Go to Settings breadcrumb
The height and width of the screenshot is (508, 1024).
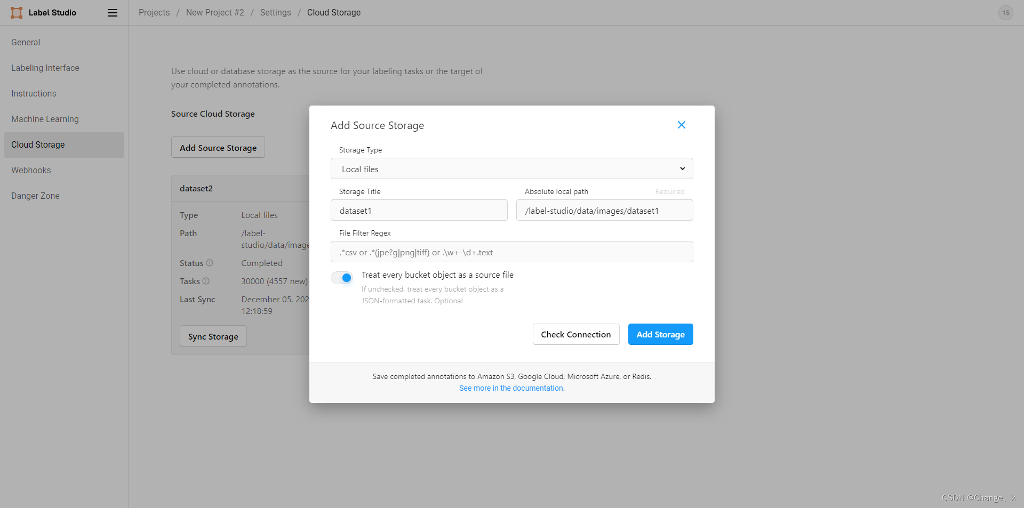coord(276,13)
